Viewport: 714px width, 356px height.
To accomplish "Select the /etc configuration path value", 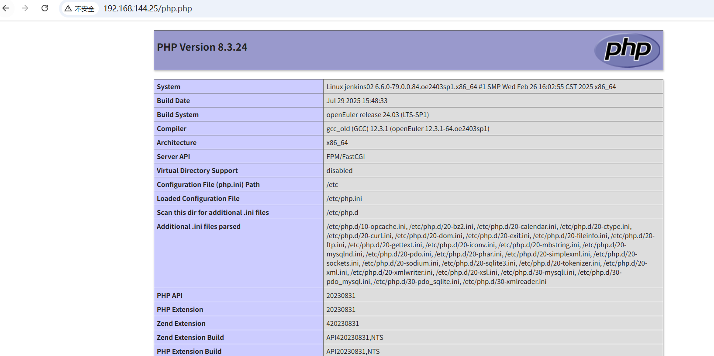I will [x=332, y=185].
